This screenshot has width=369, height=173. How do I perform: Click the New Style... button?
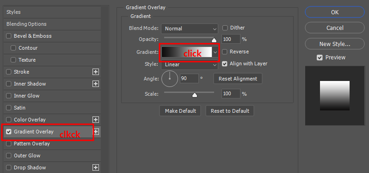coord(335,44)
